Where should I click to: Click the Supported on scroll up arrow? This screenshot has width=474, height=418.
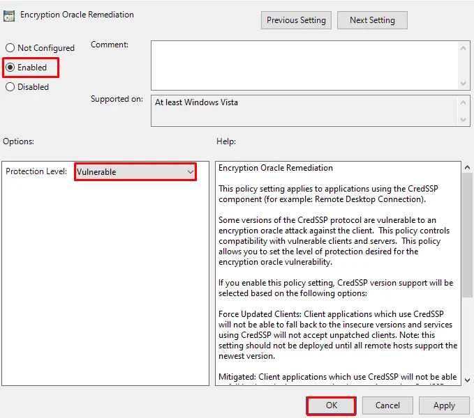tap(463, 102)
